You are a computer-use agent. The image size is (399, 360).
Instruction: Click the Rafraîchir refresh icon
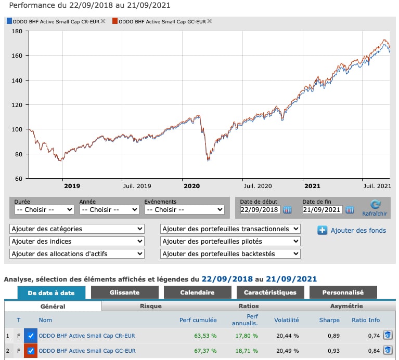click(376, 205)
